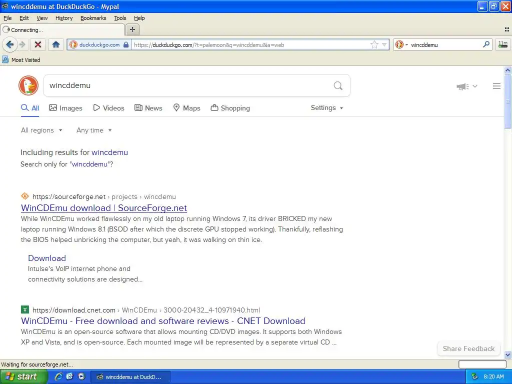Click the 8:20 AM clock
The image size is (512, 384).
[493, 376]
